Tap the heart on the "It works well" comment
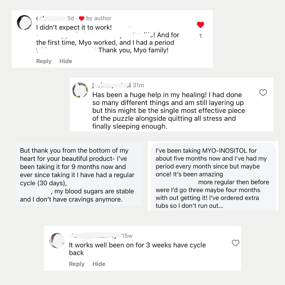The height and width of the screenshot is (285, 285). pyautogui.click(x=235, y=243)
